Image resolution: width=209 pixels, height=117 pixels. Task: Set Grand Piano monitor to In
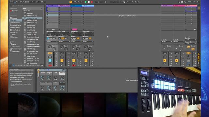click(48, 38)
